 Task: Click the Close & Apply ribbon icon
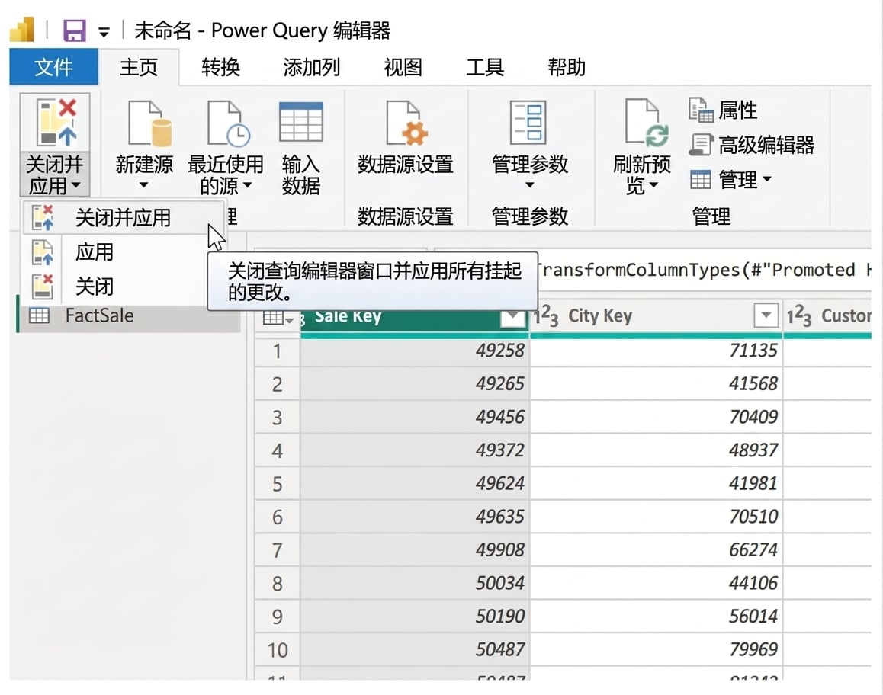[x=56, y=122]
